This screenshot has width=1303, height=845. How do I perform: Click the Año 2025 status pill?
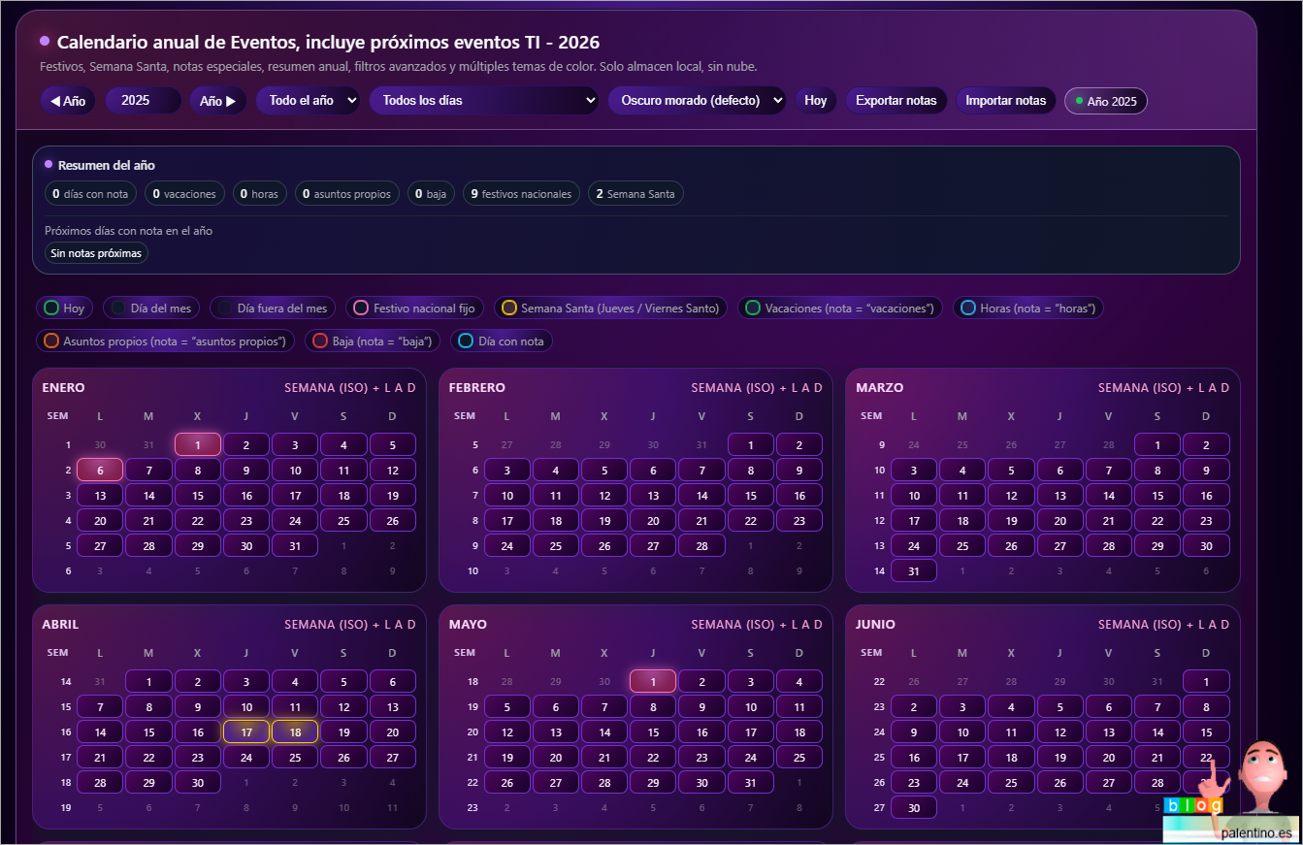point(1105,102)
